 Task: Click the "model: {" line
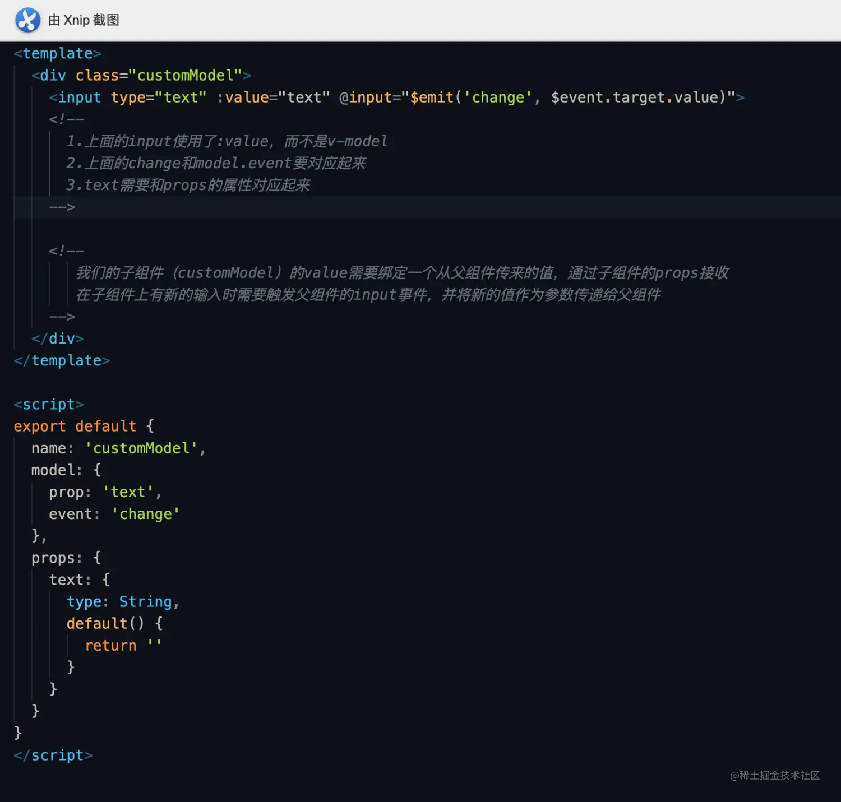(66, 470)
